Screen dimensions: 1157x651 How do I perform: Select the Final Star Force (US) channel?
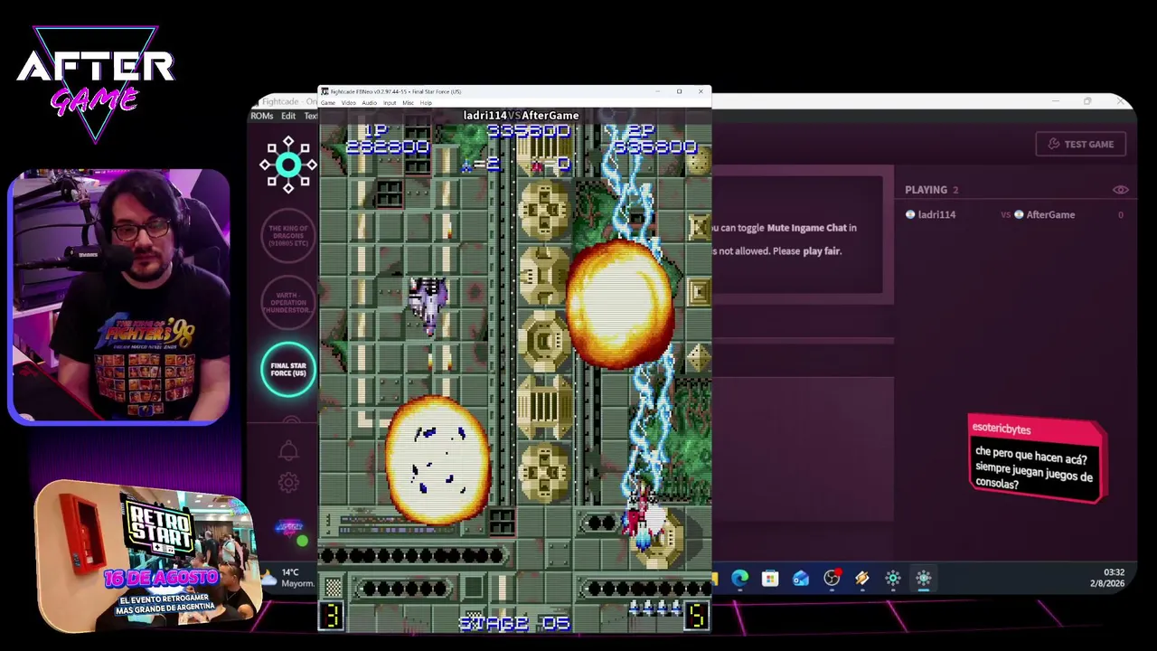pos(288,369)
